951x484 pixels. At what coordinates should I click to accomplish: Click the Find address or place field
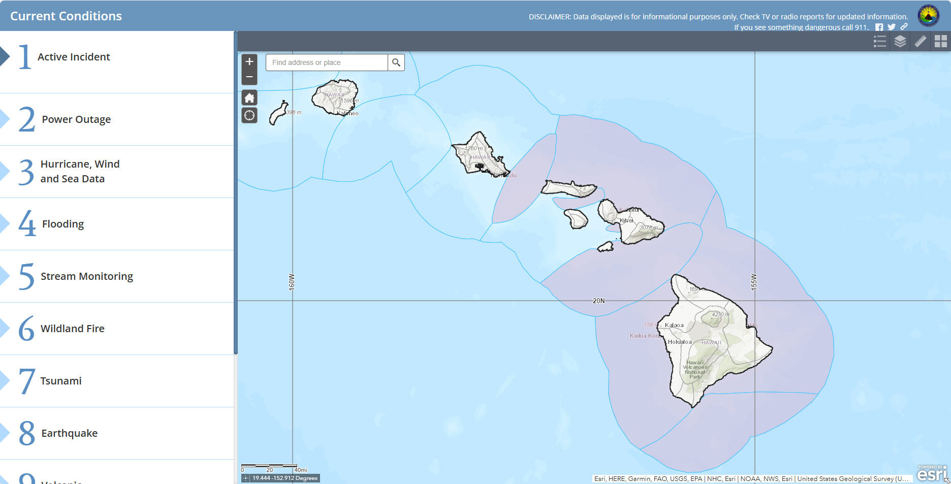(x=327, y=62)
